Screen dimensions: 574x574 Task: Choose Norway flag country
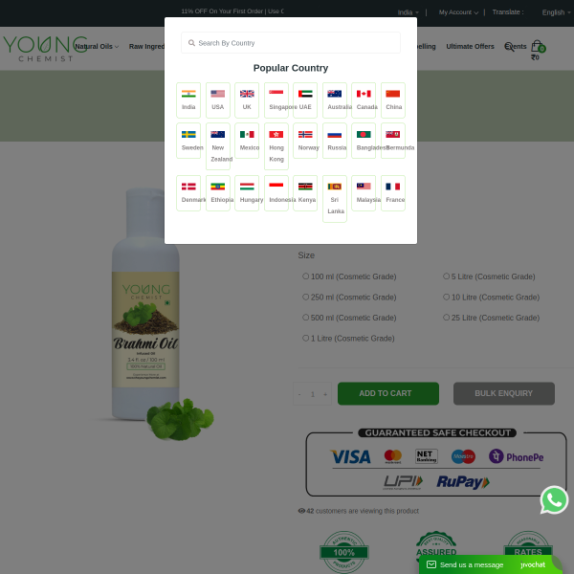pyautogui.click(x=305, y=141)
